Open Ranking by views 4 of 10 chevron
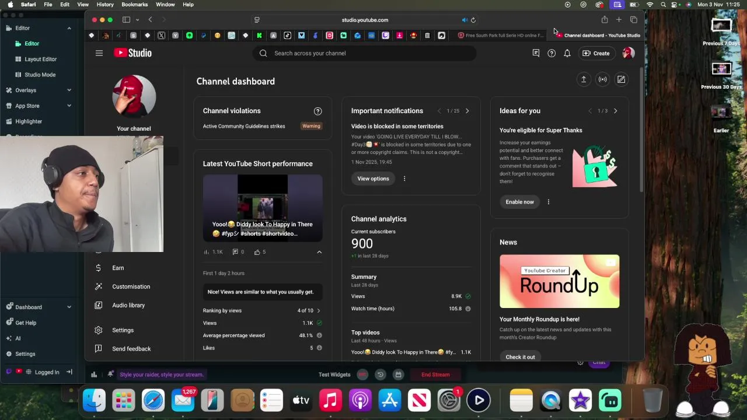Viewport: 747px width, 420px height. pos(318,311)
